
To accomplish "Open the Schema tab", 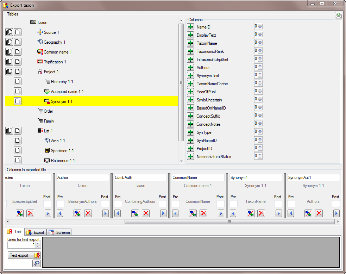I will click(x=59, y=232).
